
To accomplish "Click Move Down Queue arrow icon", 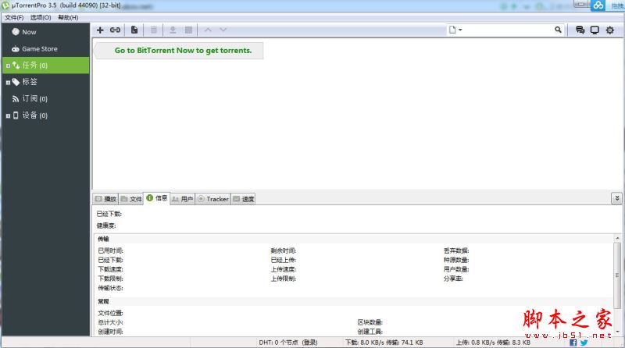I will point(223,30).
